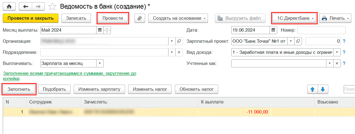Open calendar picker for Месяц выплаты

100,30
